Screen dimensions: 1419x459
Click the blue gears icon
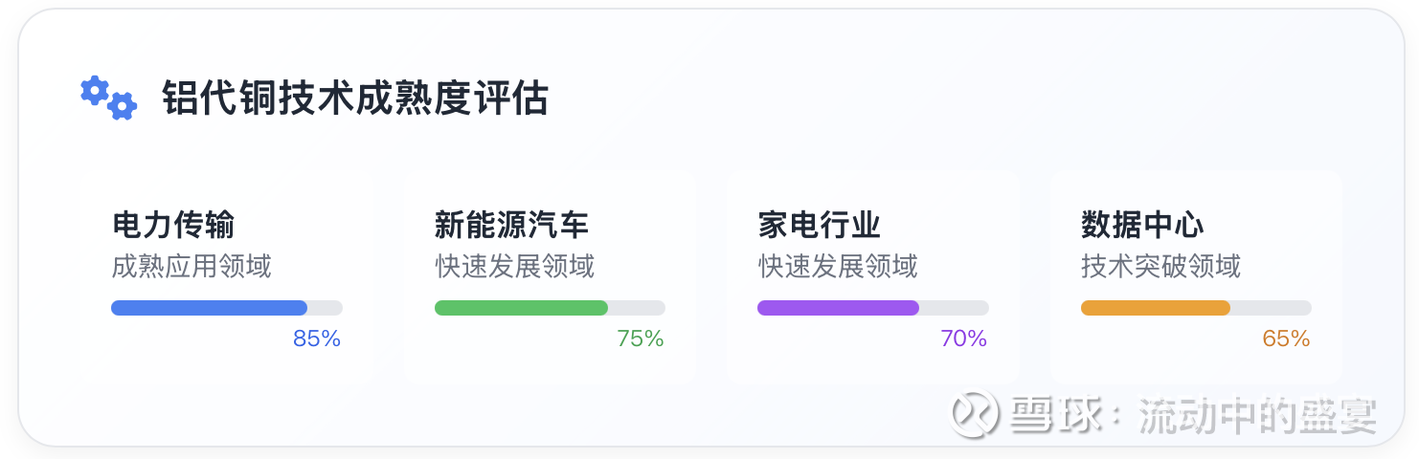click(108, 98)
